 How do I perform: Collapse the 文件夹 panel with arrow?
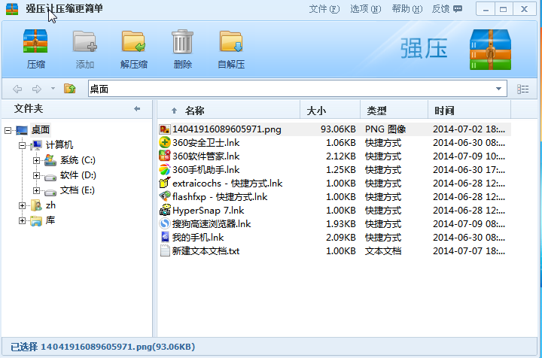point(137,109)
